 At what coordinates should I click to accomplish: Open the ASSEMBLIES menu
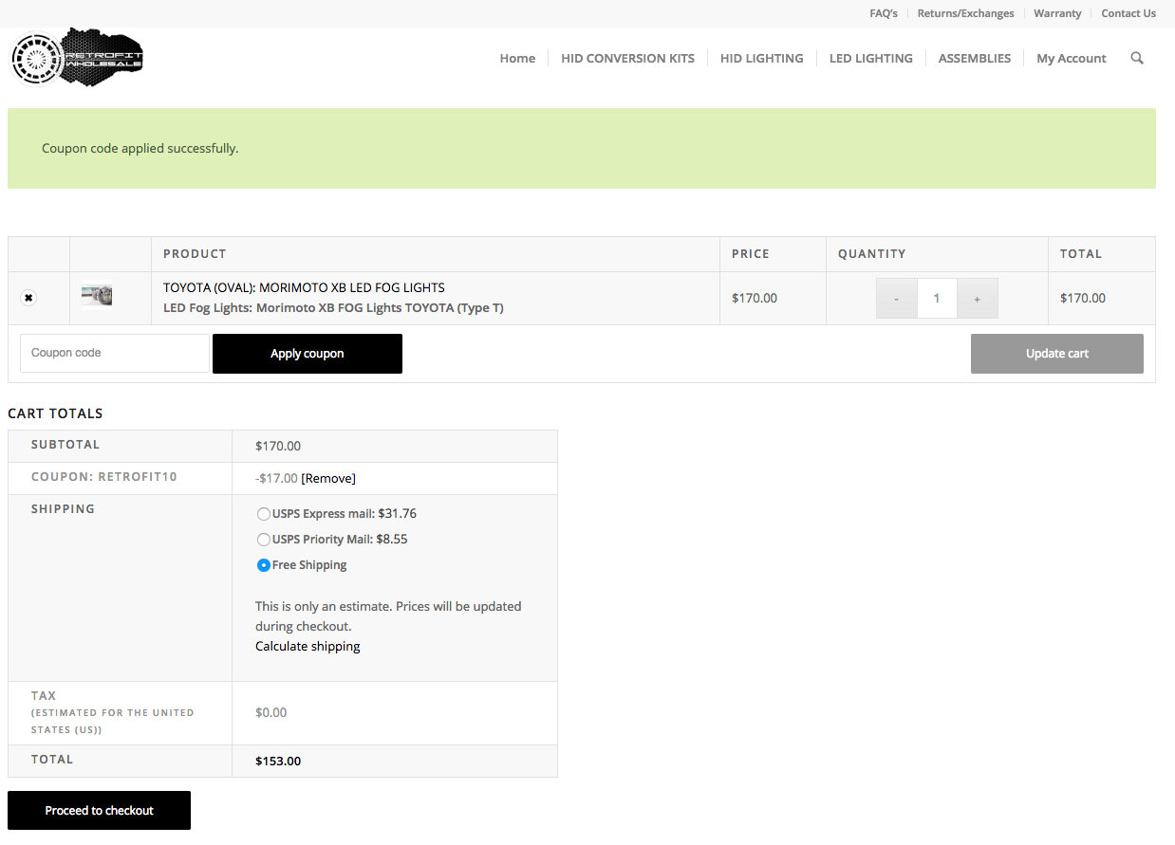974,58
